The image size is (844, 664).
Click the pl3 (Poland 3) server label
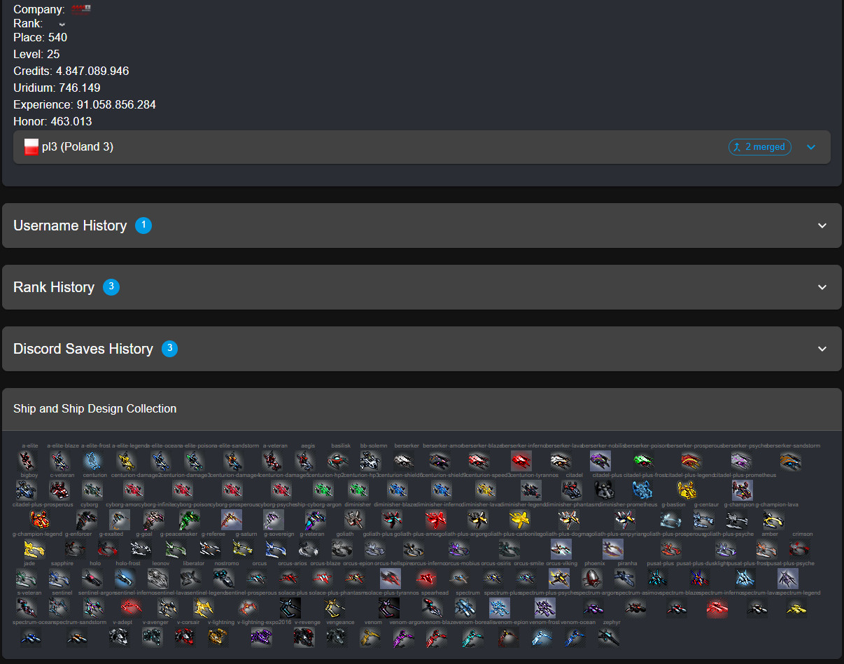pyautogui.click(x=78, y=147)
